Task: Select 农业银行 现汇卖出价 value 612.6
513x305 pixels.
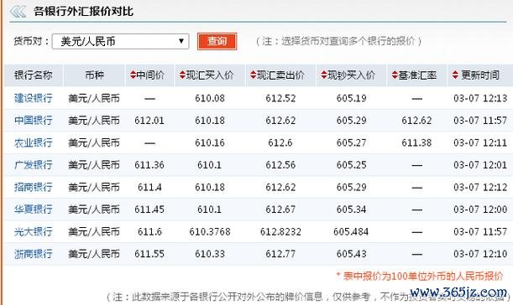Action: point(280,142)
